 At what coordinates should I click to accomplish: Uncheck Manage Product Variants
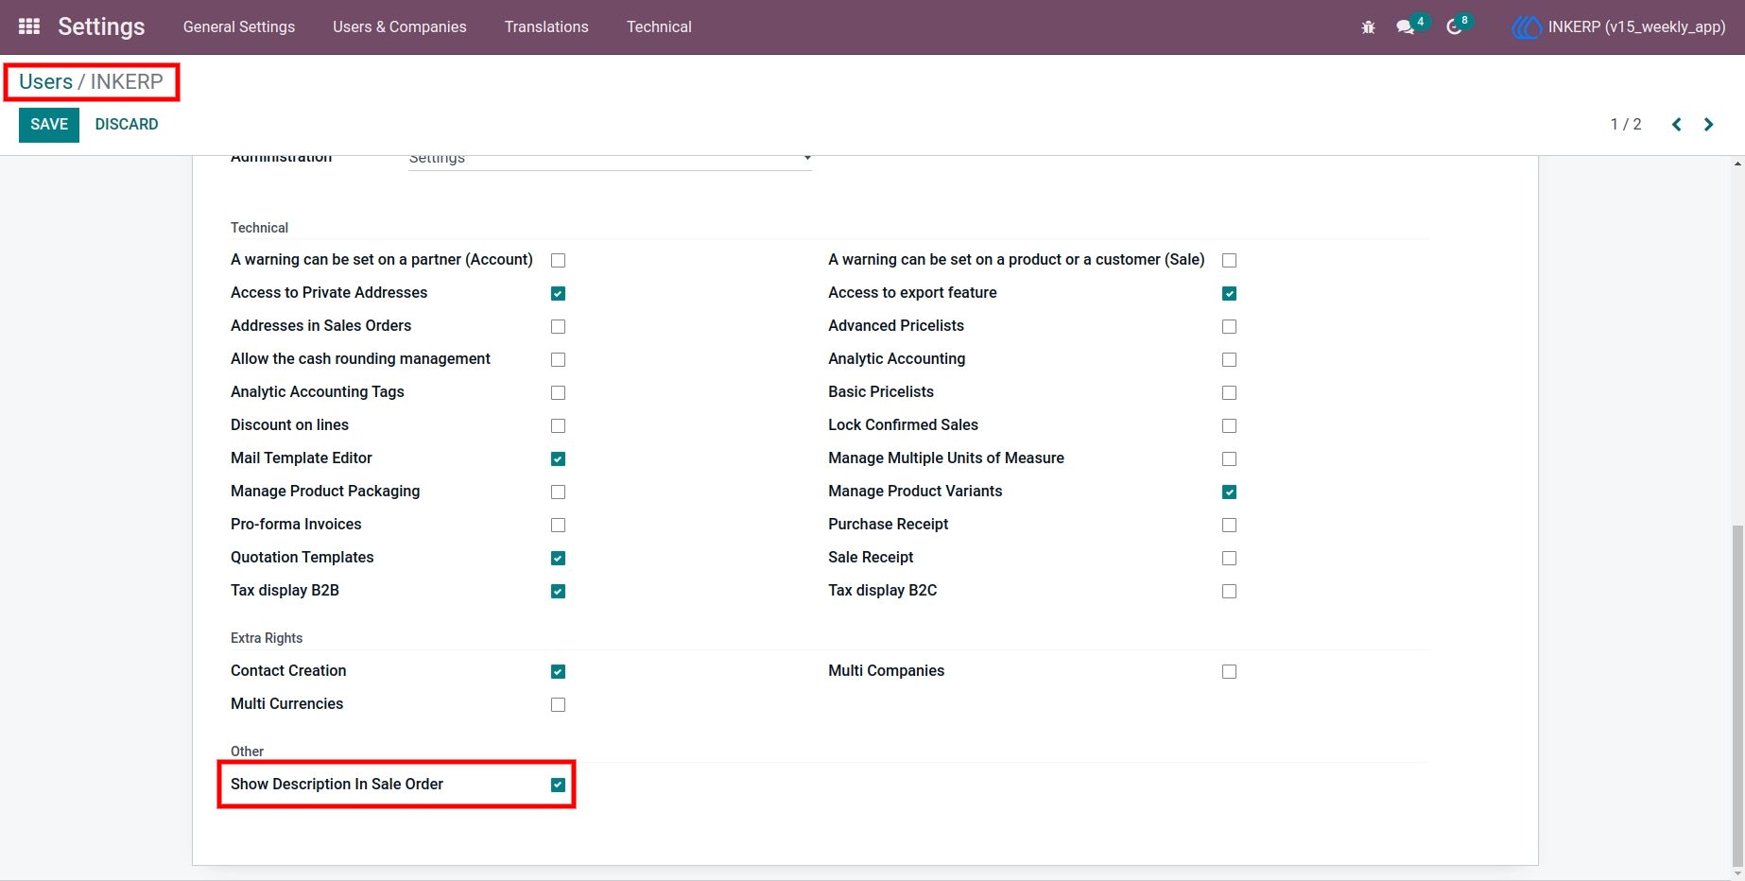1229,492
